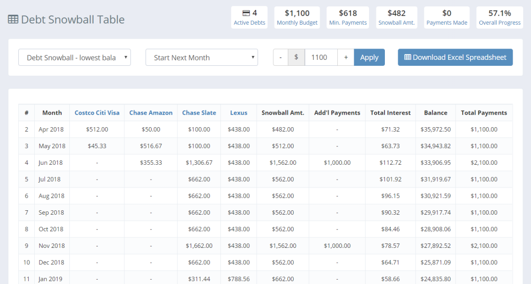
Task: Click the Total Interest column header
Action: (390, 113)
